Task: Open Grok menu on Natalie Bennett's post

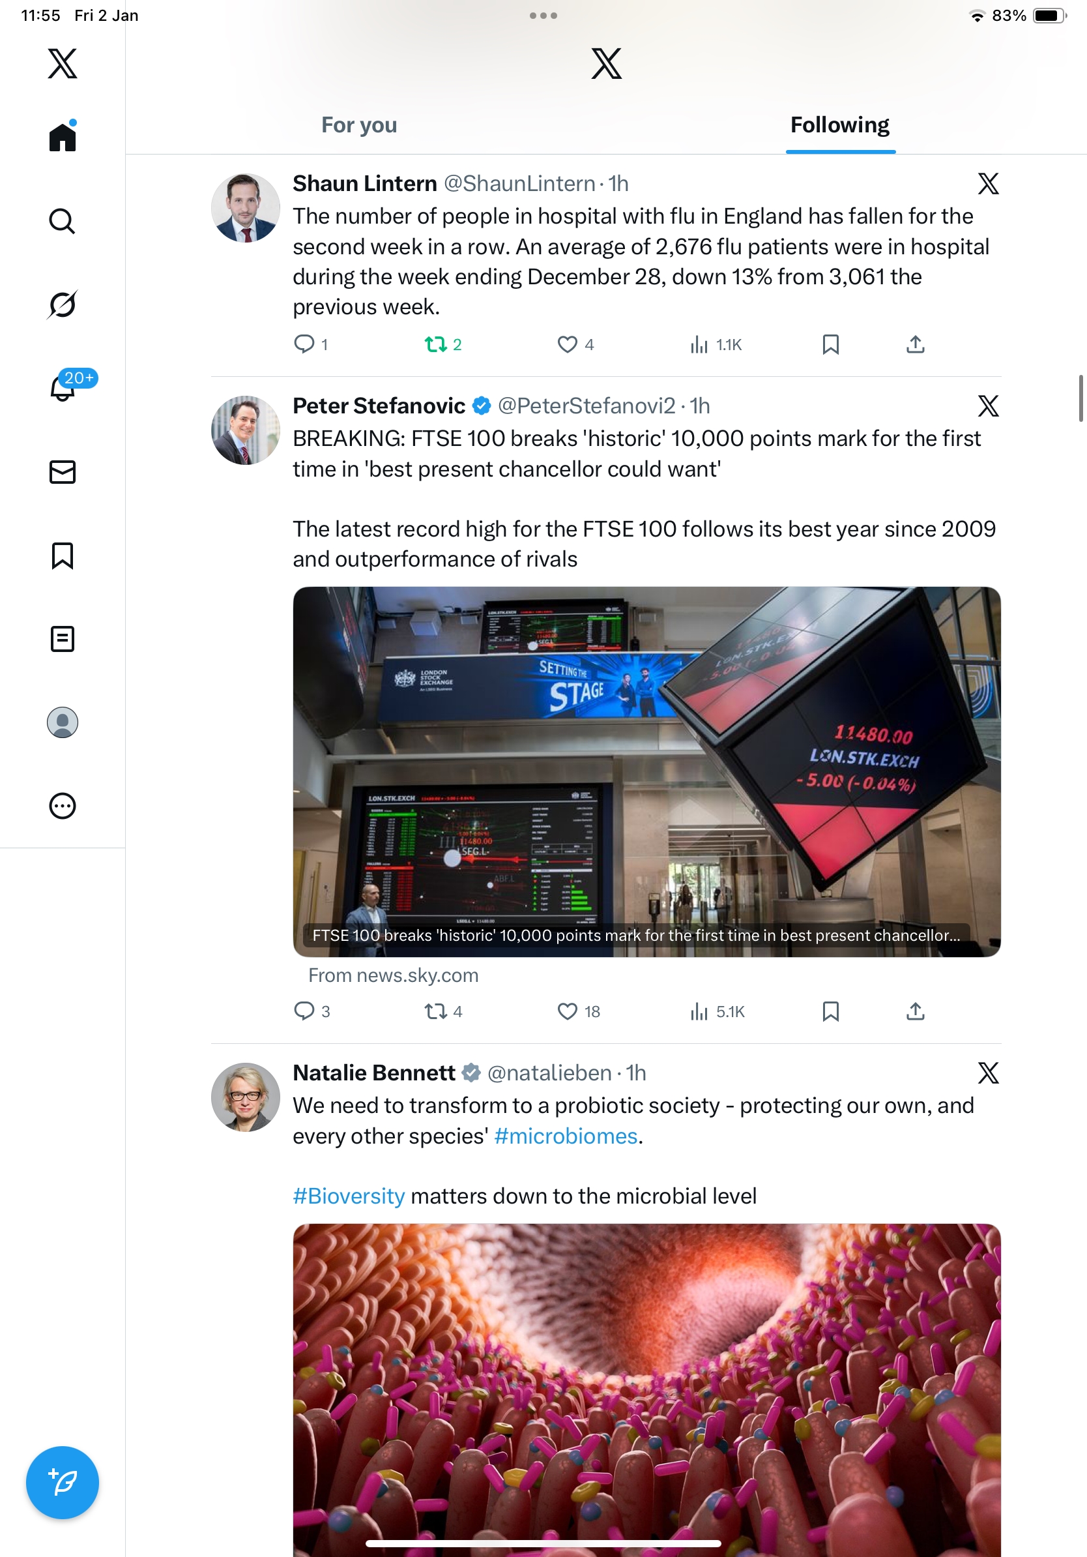Action: pos(988,1073)
